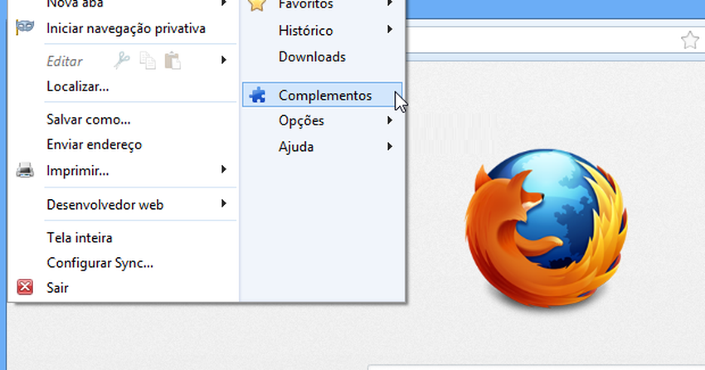Select Enviar endereço

click(x=95, y=144)
